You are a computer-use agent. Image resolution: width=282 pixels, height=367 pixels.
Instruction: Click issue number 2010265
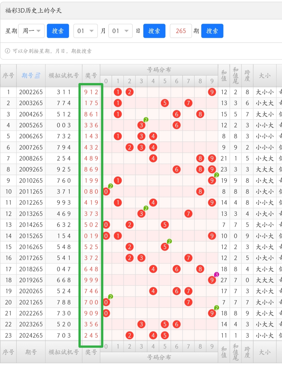[31, 180]
